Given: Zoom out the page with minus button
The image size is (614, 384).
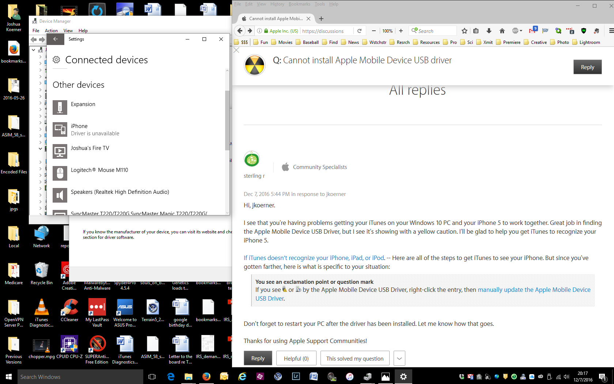Looking at the screenshot, I should coord(374,31).
